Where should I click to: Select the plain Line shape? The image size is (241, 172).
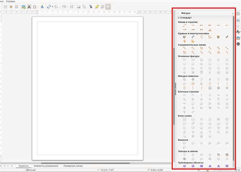(x=184, y=25)
